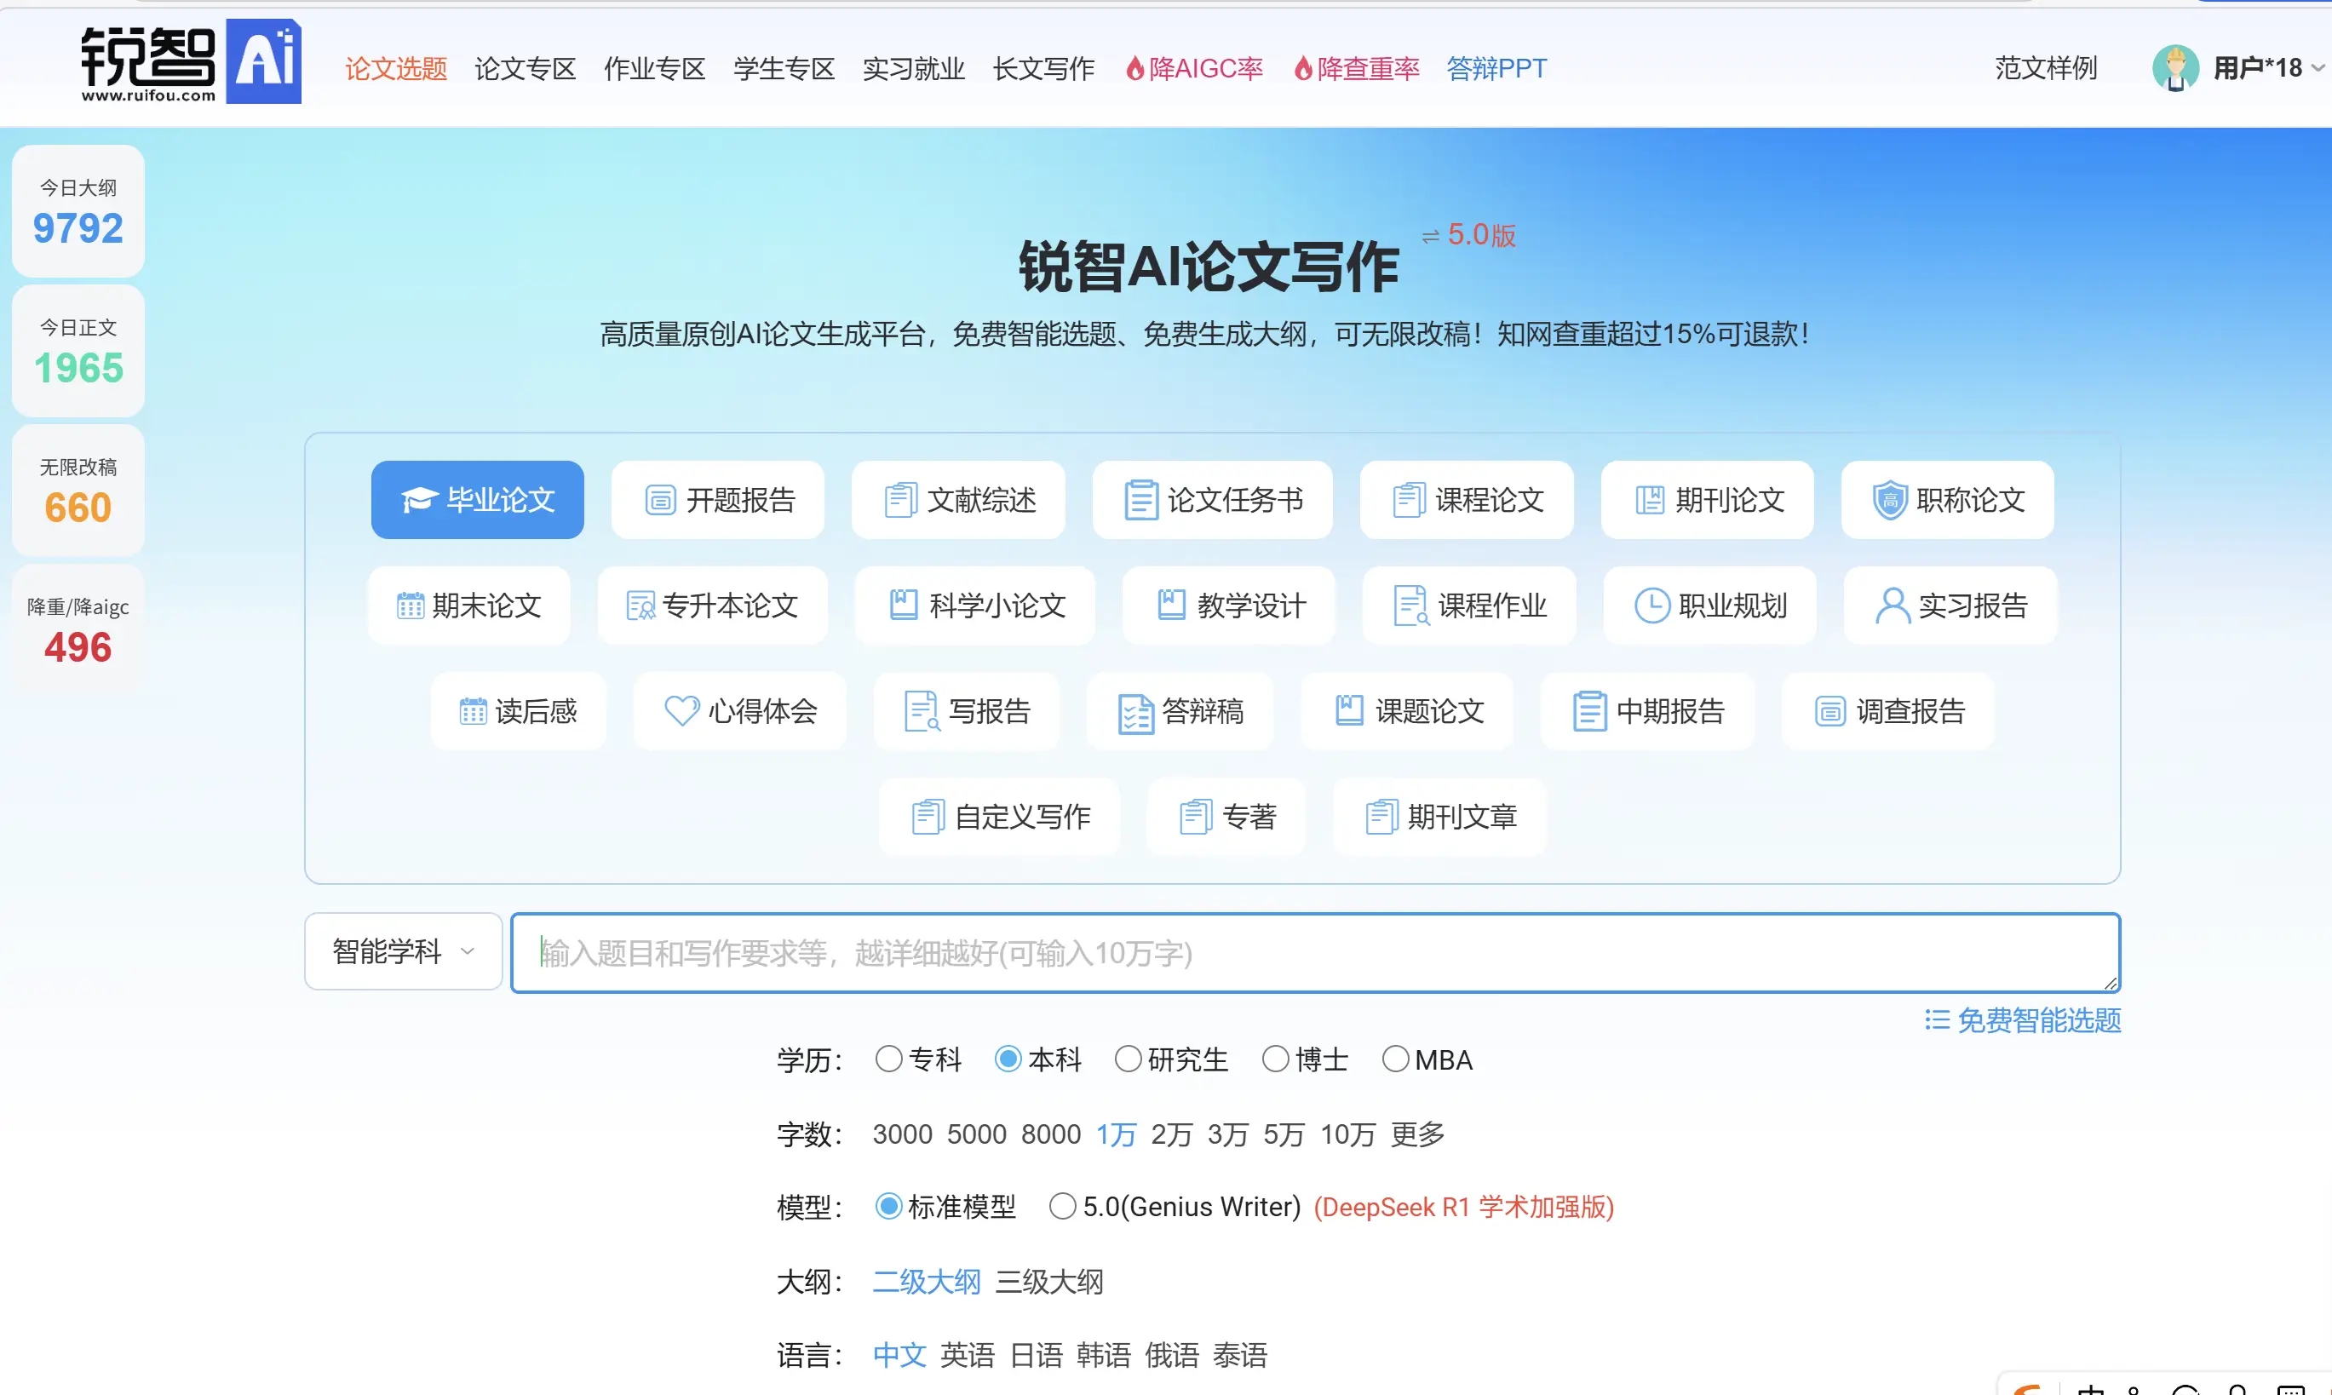Screen dimensions: 2332x1395
Task: Choose the 调查报告 category icon
Action: click(x=1887, y=712)
